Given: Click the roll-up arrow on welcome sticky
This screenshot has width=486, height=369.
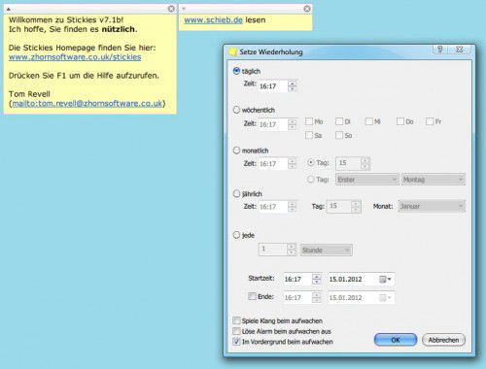Looking at the screenshot, I should click(9, 9).
